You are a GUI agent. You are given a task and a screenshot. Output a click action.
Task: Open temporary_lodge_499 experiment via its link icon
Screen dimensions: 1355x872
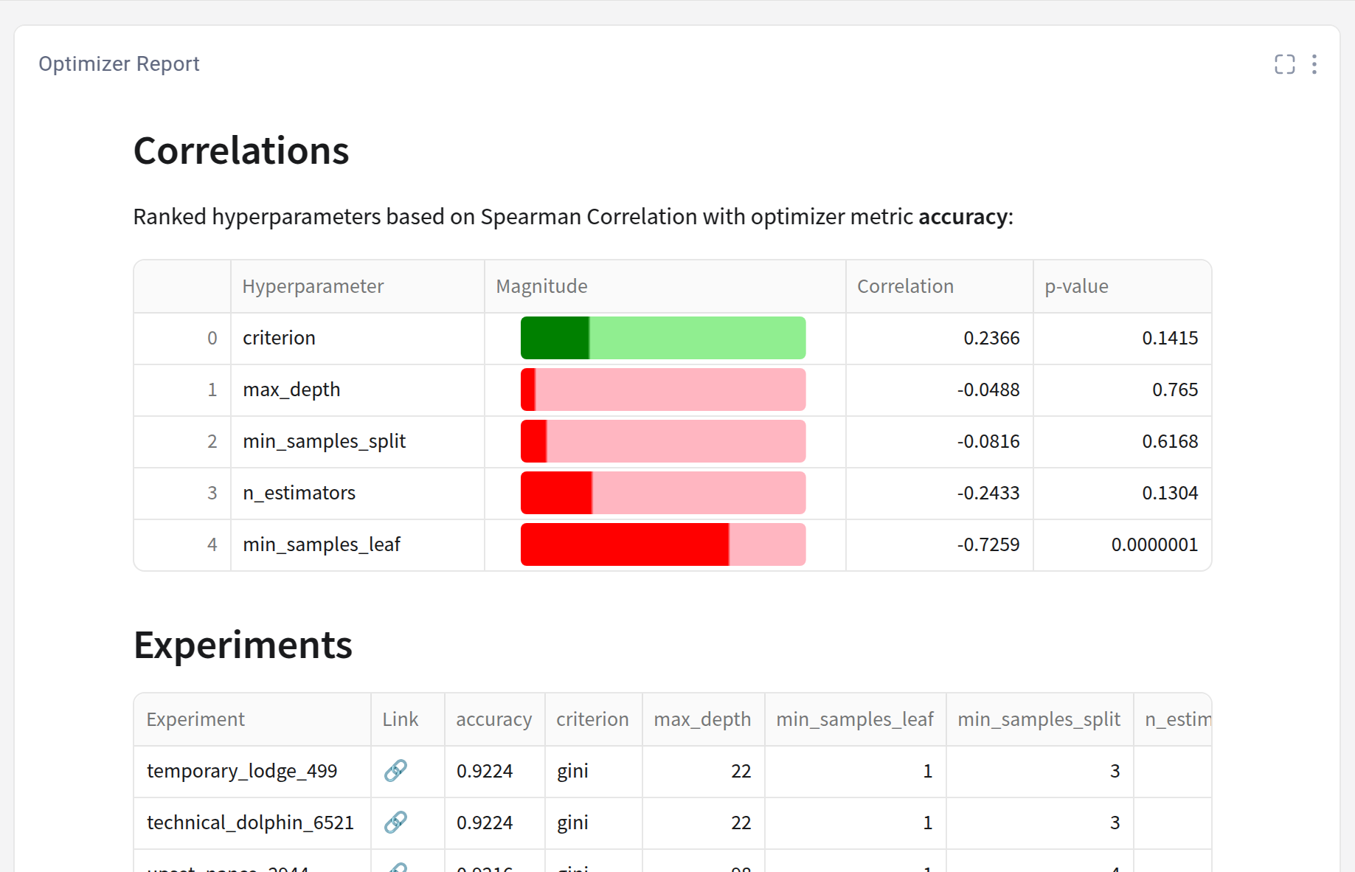pos(395,770)
